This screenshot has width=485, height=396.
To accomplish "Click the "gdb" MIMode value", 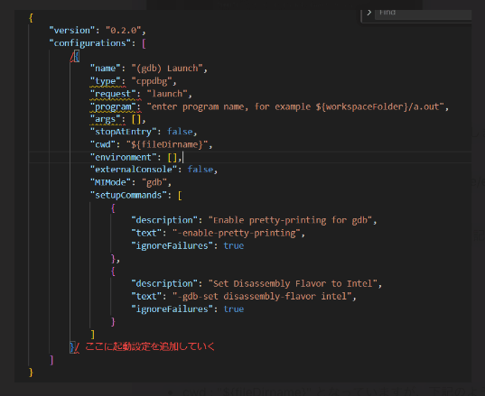I will [x=154, y=182].
